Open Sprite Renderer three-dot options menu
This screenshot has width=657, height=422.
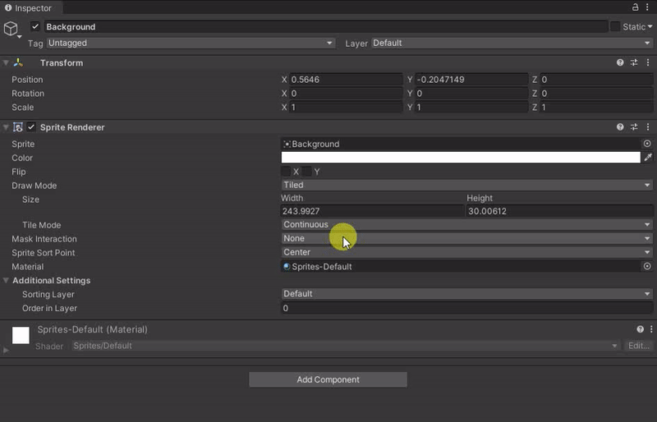(x=648, y=127)
